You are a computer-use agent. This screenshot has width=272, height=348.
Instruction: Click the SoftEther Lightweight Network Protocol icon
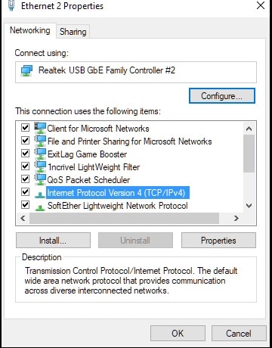[x=40, y=207]
